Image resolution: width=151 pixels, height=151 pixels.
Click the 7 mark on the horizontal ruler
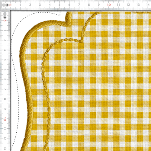click(x=79, y=5)
